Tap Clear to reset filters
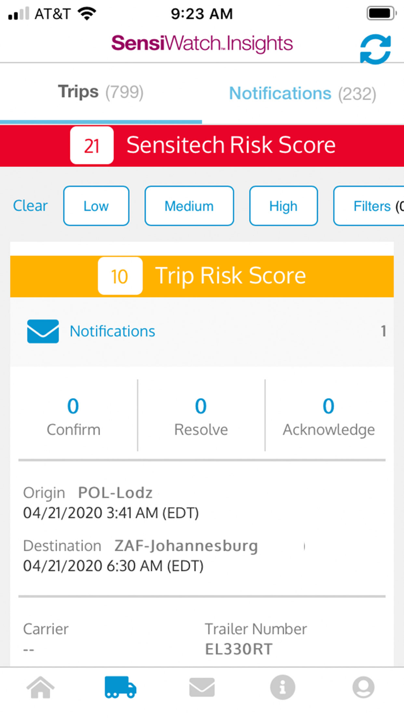 [x=30, y=205]
